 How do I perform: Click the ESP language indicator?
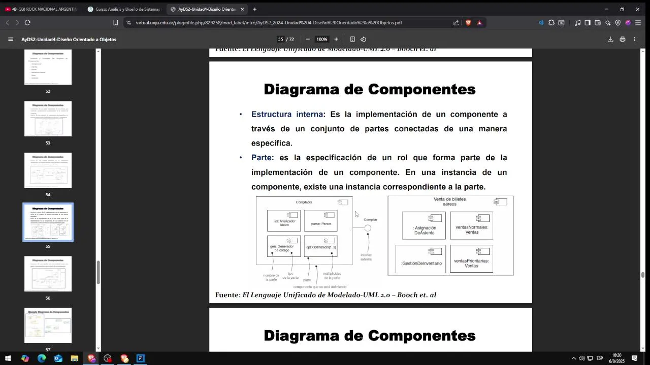[600, 358]
